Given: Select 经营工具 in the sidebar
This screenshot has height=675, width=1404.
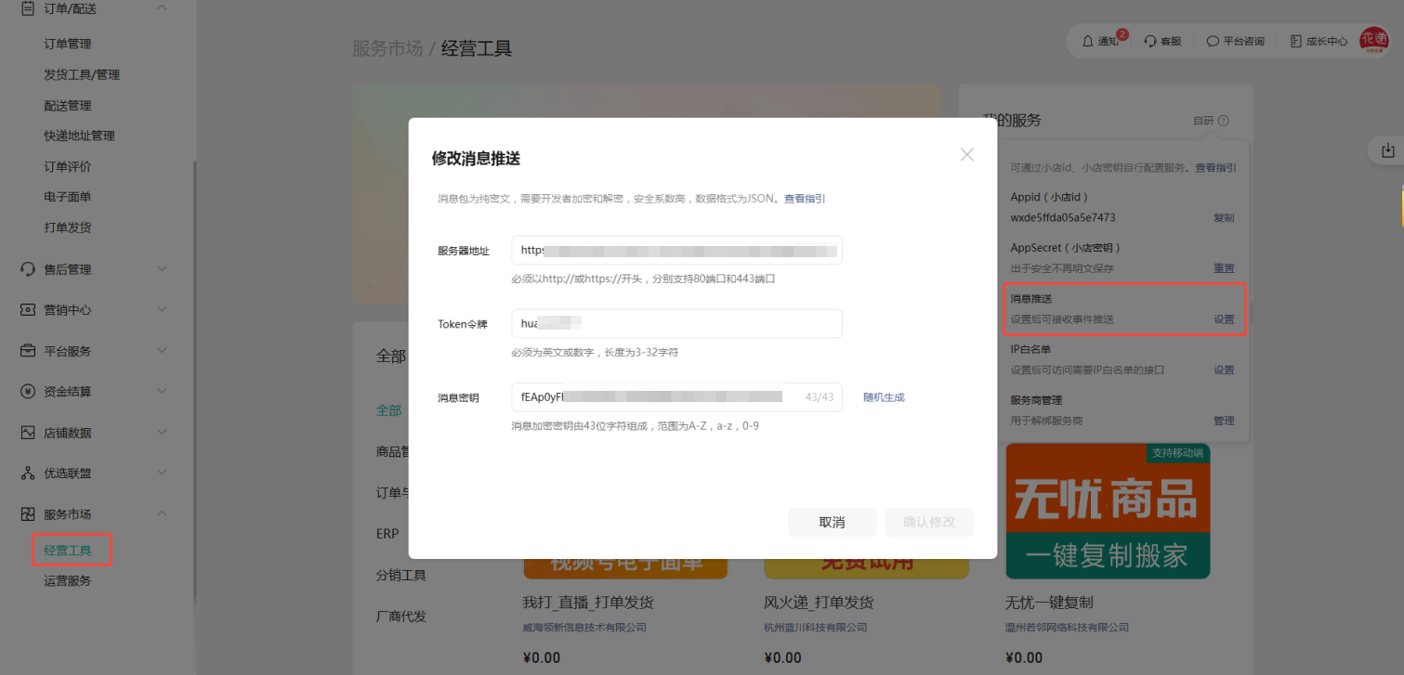Looking at the screenshot, I should click(x=68, y=551).
